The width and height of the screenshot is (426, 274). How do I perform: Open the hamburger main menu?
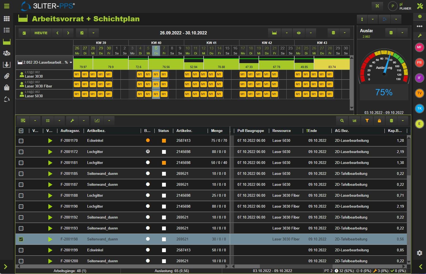coord(7,6)
